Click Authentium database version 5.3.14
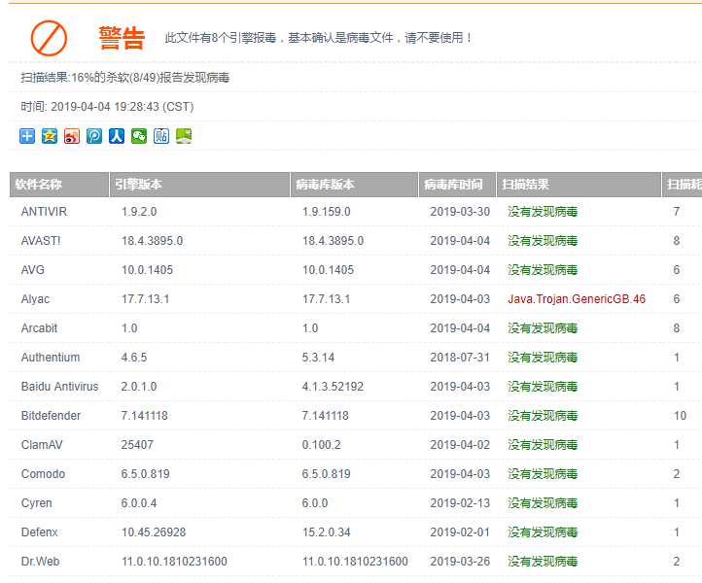This screenshot has width=702, height=583. click(318, 357)
